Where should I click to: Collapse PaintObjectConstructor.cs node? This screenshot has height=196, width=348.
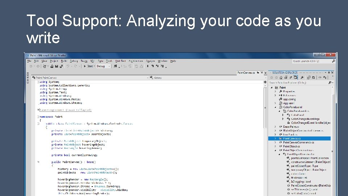(275, 150)
